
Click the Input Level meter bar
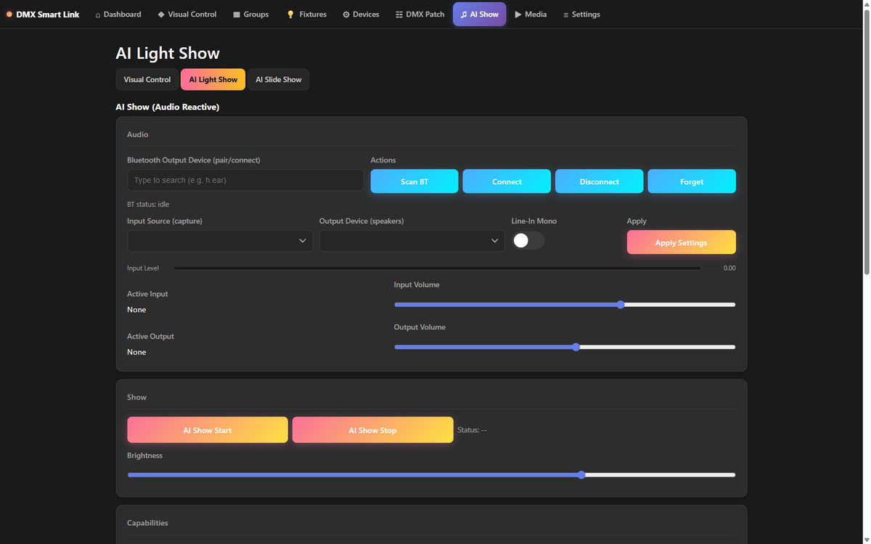click(437, 268)
